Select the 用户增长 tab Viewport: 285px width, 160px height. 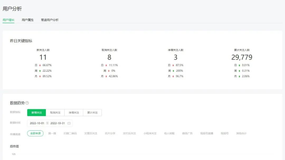(x=8, y=20)
